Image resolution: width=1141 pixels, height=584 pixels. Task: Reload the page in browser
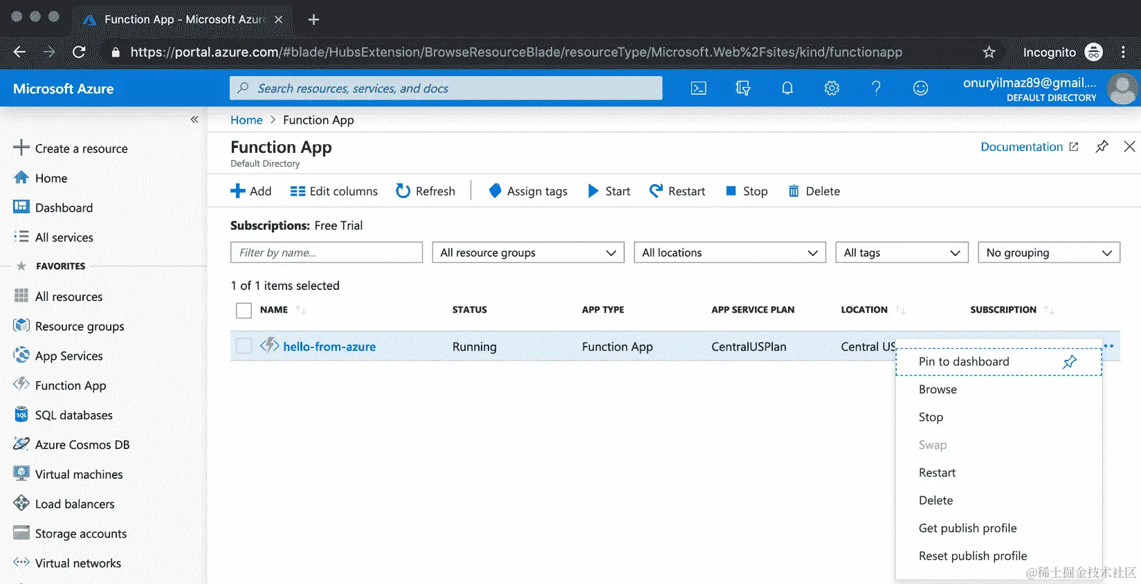(x=79, y=52)
